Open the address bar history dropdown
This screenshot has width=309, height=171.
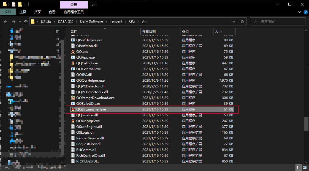pyautogui.click(x=234, y=22)
